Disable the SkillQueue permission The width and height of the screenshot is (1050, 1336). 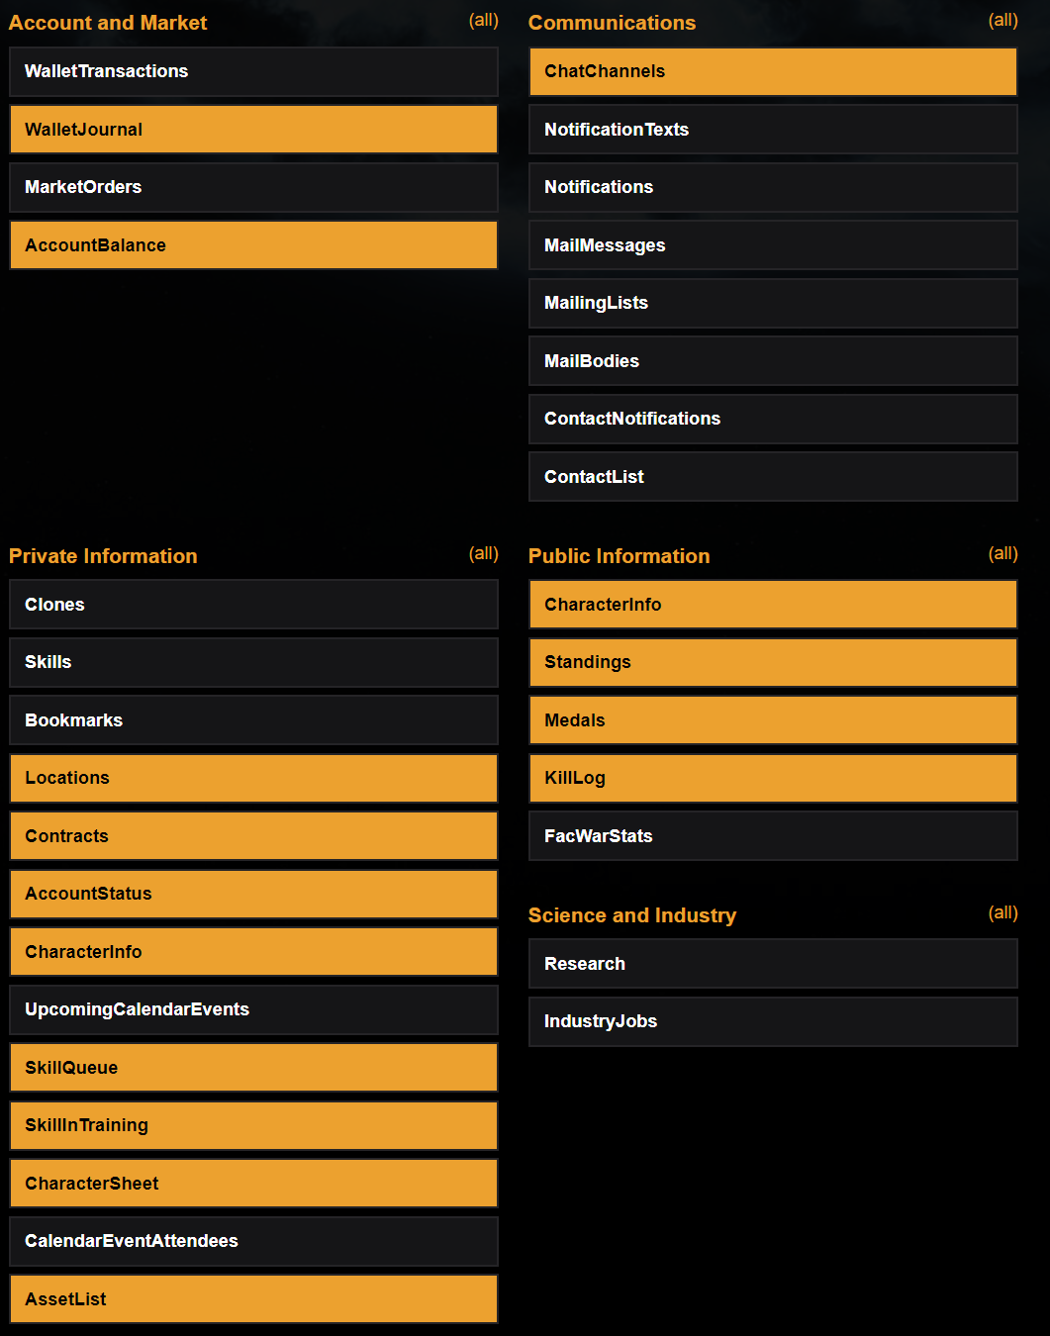(x=253, y=1068)
